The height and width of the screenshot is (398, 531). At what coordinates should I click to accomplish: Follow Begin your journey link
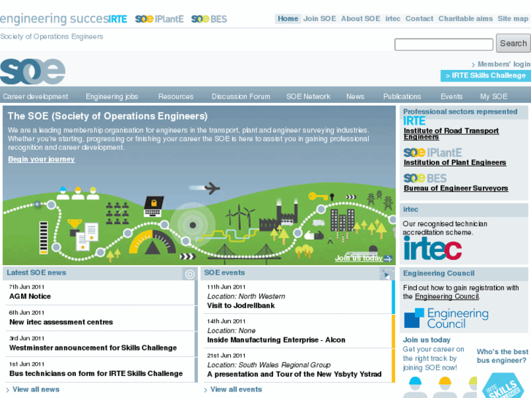pos(42,159)
